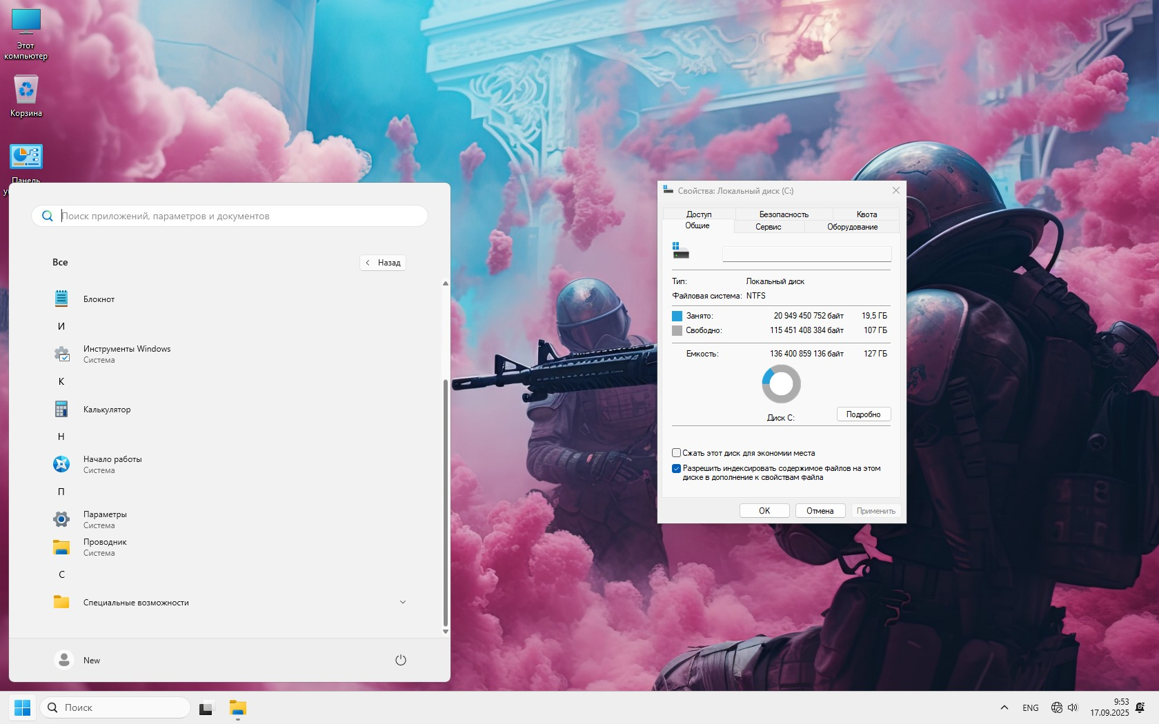1159x724 pixels.
Task: Launch Калькулятор app icon
Action: [61, 410]
